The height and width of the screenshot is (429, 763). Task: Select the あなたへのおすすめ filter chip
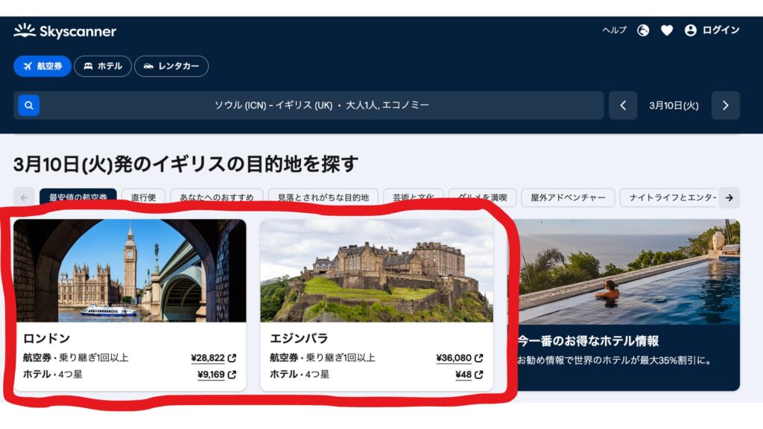(x=216, y=198)
